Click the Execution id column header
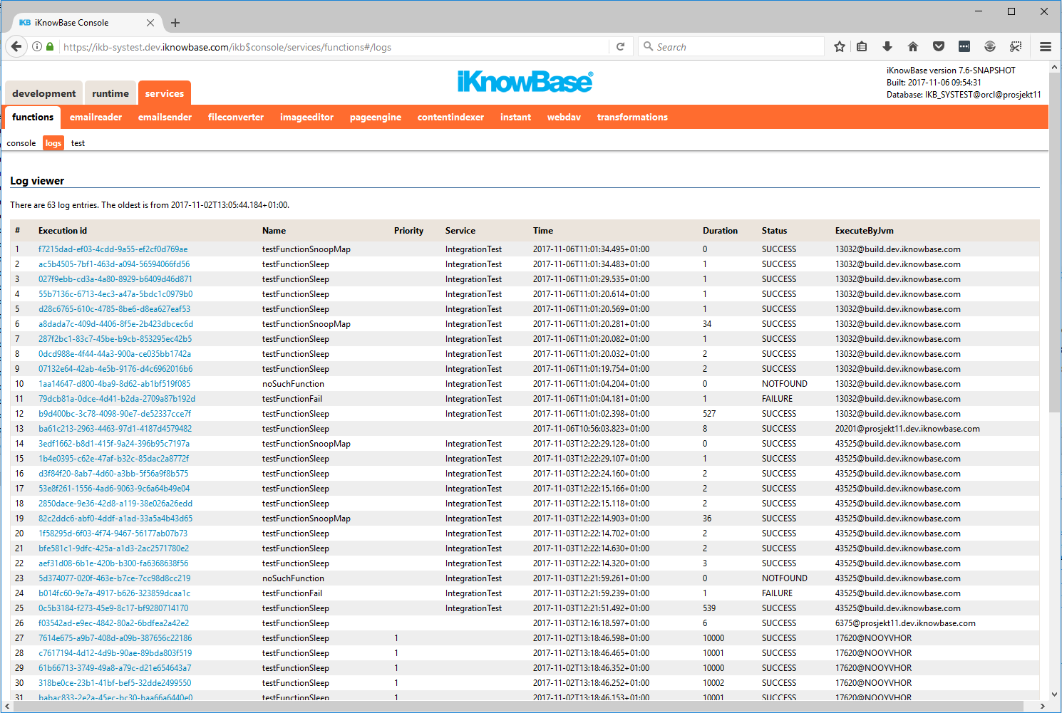 pos(63,231)
